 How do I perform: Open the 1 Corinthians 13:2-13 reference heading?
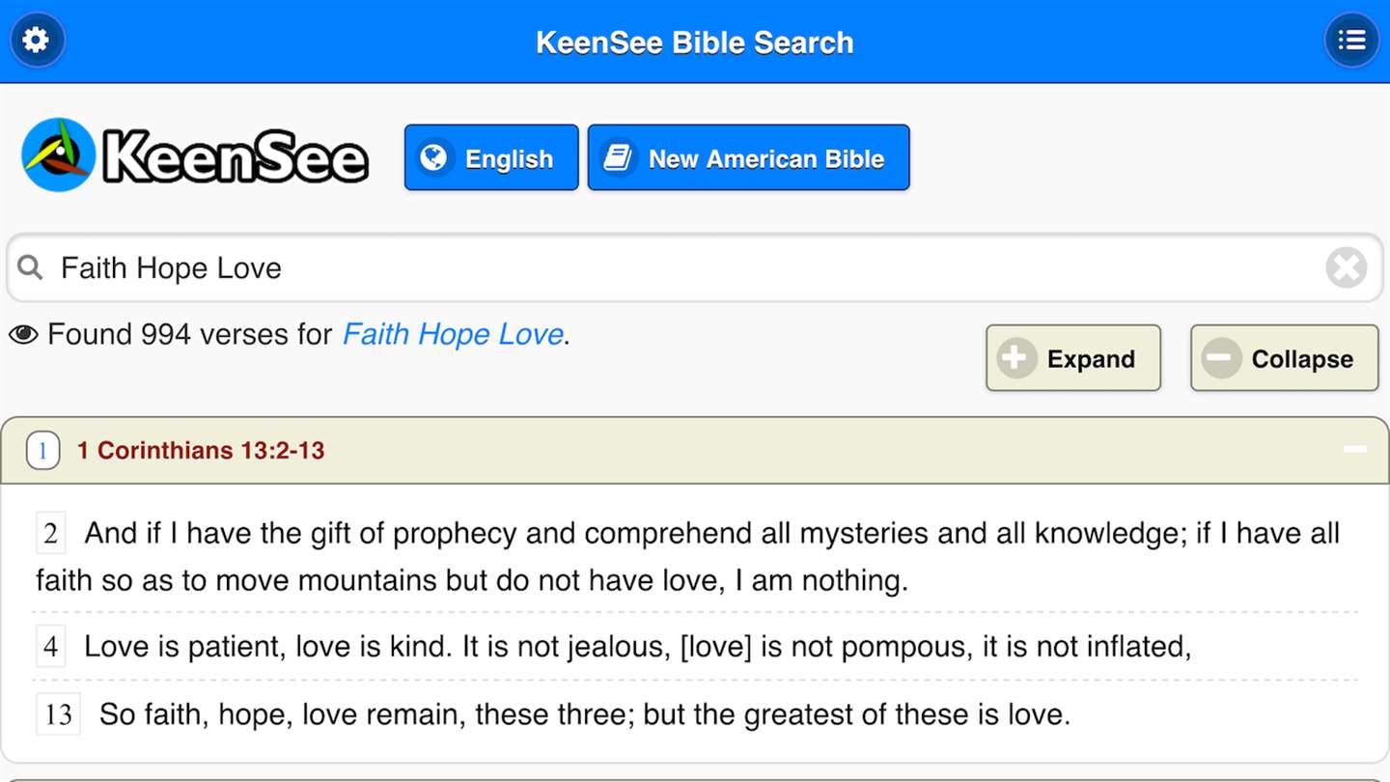201,451
